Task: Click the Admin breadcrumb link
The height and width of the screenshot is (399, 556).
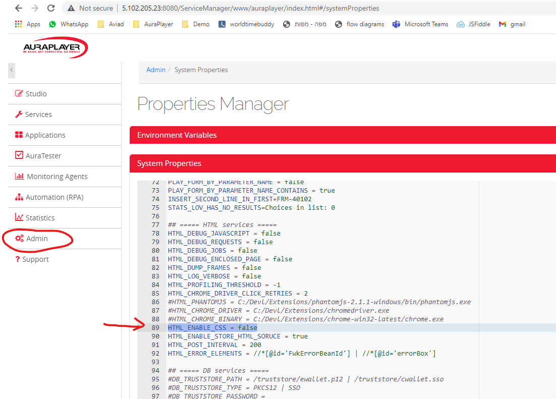Action: pyautogui.click(x=156, y=70)
